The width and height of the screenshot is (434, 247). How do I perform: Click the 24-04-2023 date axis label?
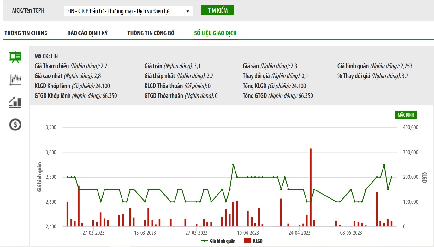pyautogui.click(x=300, y=233)
